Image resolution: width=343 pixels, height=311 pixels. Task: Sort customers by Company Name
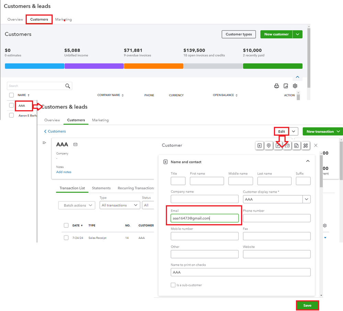[111, 95]
